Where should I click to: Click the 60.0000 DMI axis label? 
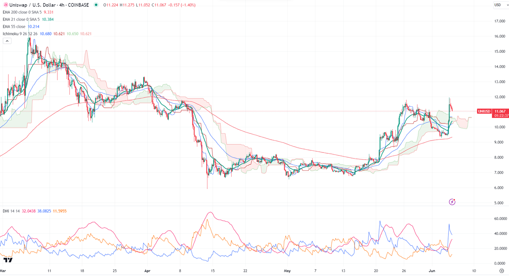[500, 218]
